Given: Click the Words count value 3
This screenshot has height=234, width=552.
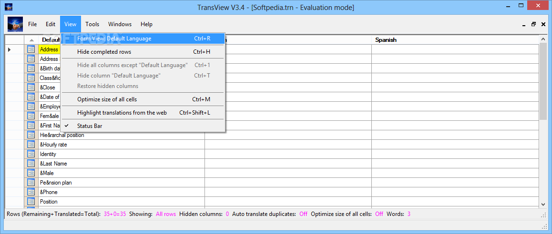Looking at the screenshot, I should [x=409, y=214].
